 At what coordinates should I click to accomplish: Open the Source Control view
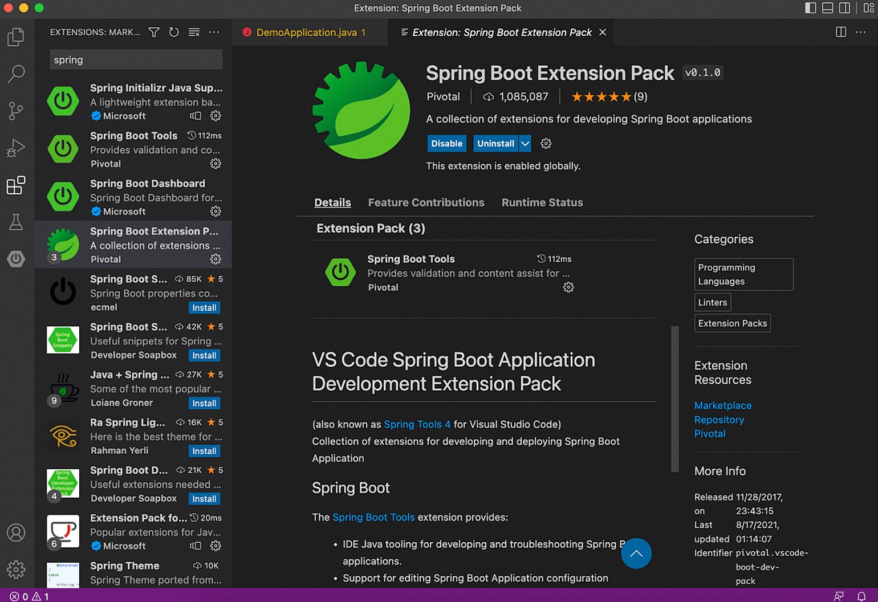(16, 111)
